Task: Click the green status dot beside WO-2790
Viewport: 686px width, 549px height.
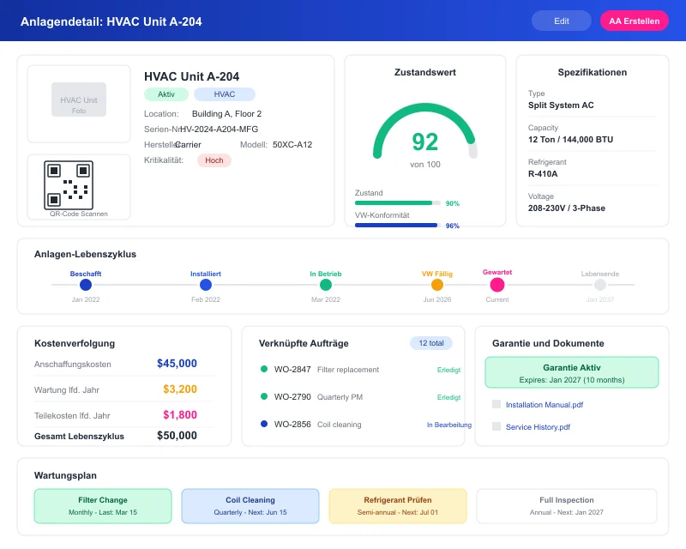Action: pyautogui.click(x=263, y=398)
